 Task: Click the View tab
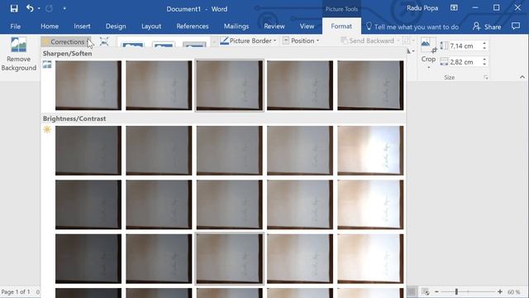[307, 26]
